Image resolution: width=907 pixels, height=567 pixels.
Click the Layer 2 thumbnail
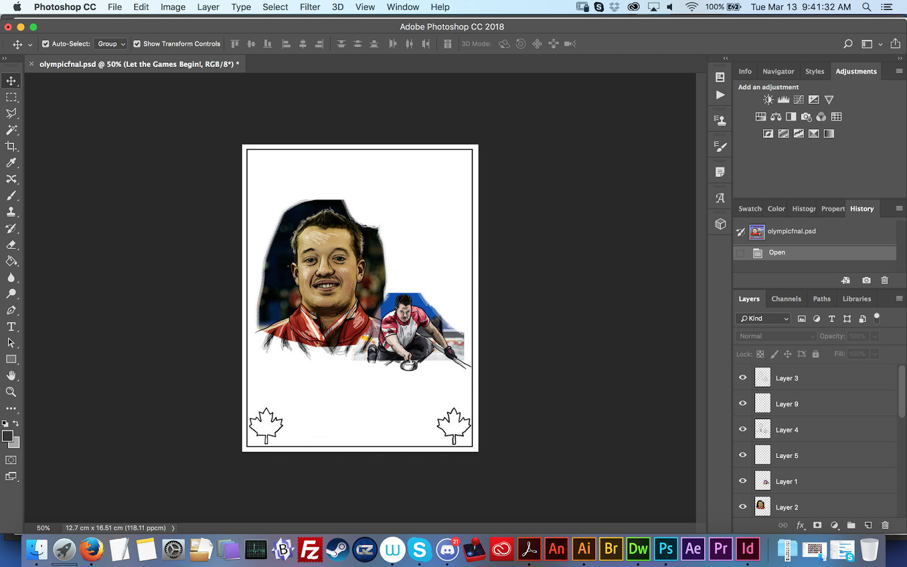point(762,506)
